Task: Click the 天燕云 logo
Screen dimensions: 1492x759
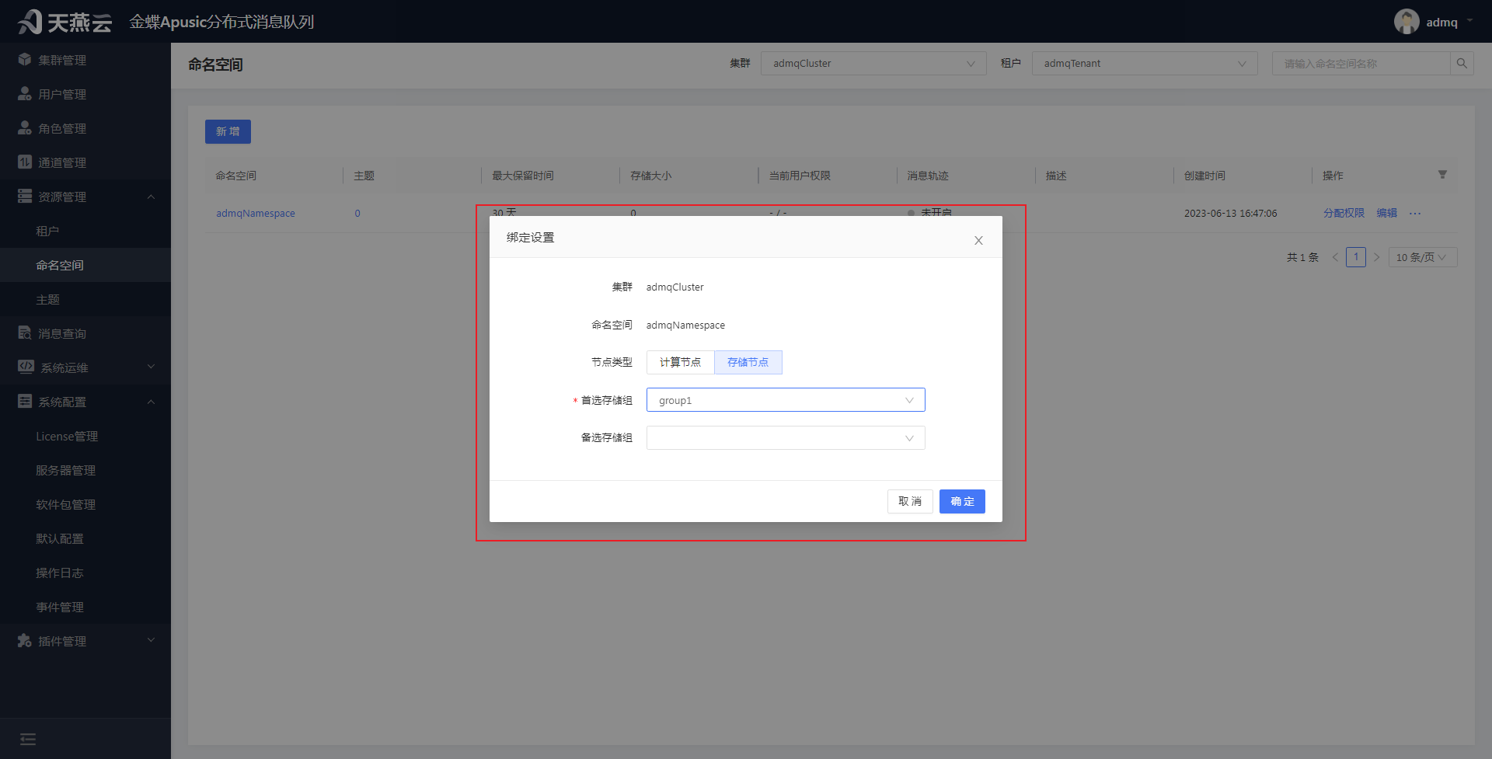Action: (x=65, y=22)
